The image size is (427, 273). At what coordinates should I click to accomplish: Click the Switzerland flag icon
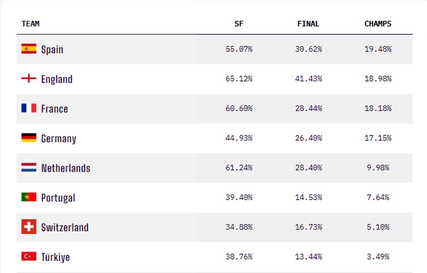click(x=29, y=227)
